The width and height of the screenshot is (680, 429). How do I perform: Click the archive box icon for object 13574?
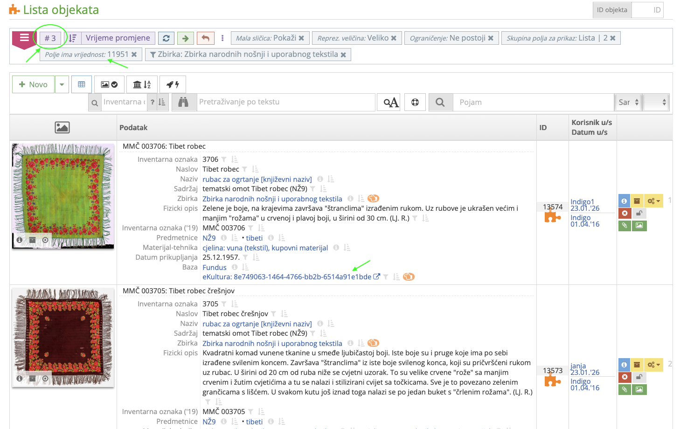coord(638,201)
